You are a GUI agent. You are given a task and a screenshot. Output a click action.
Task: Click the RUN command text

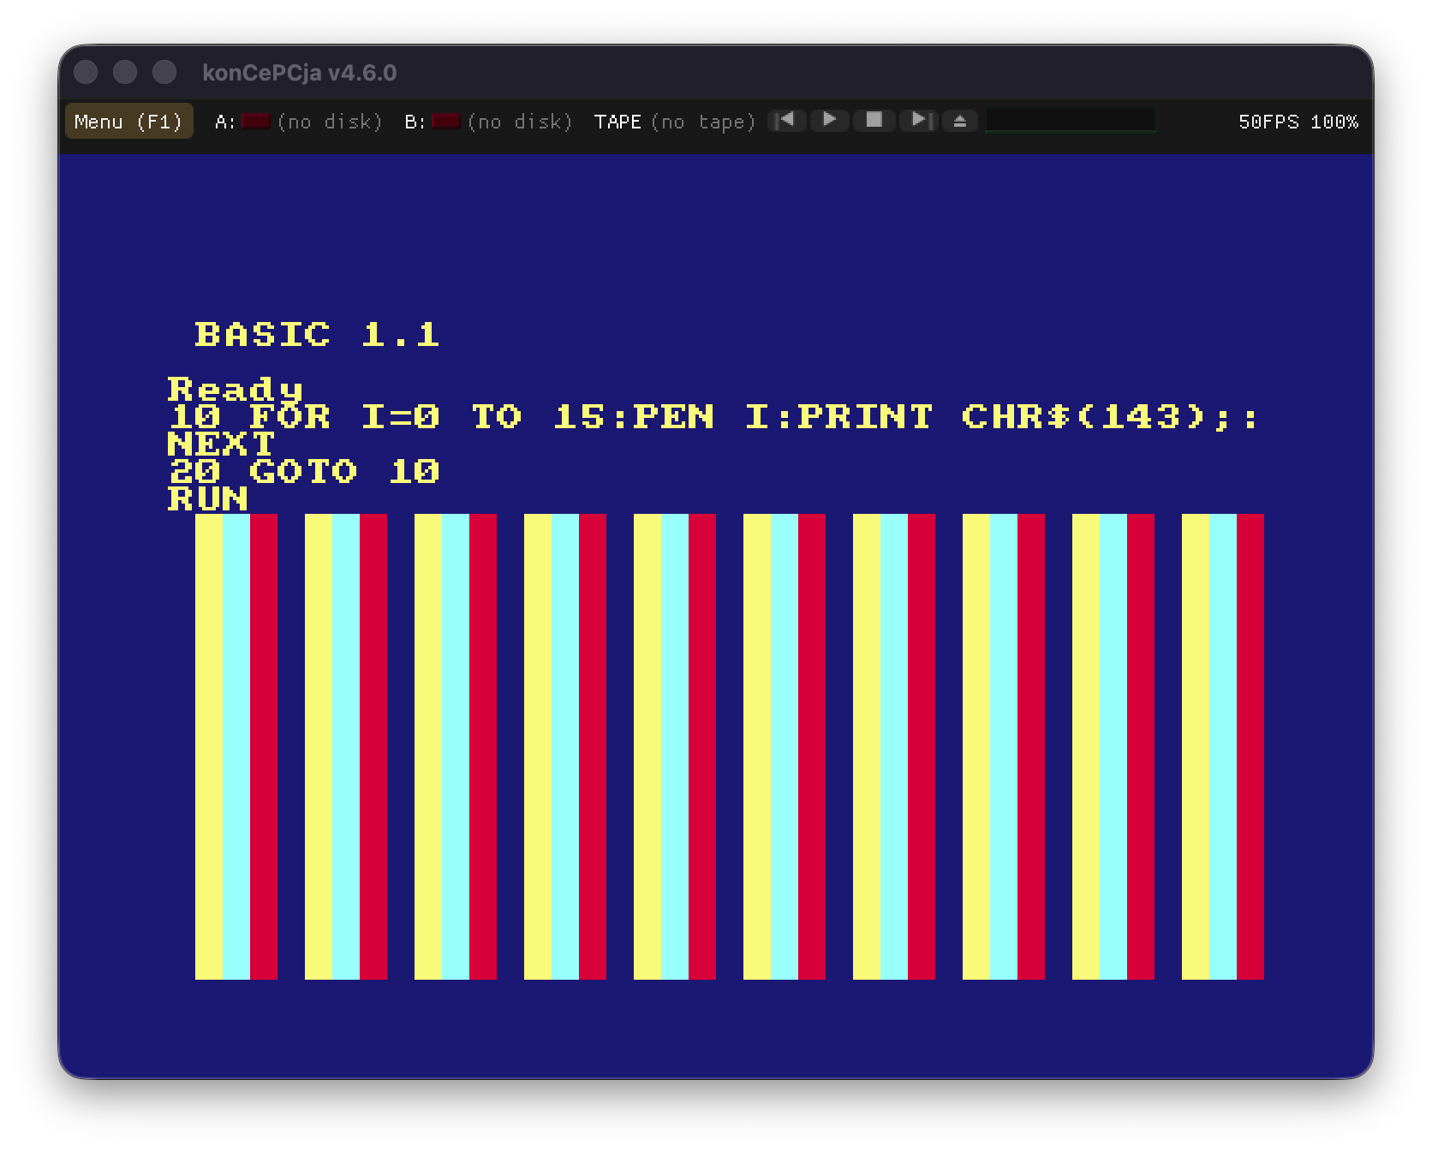[208, 498]
